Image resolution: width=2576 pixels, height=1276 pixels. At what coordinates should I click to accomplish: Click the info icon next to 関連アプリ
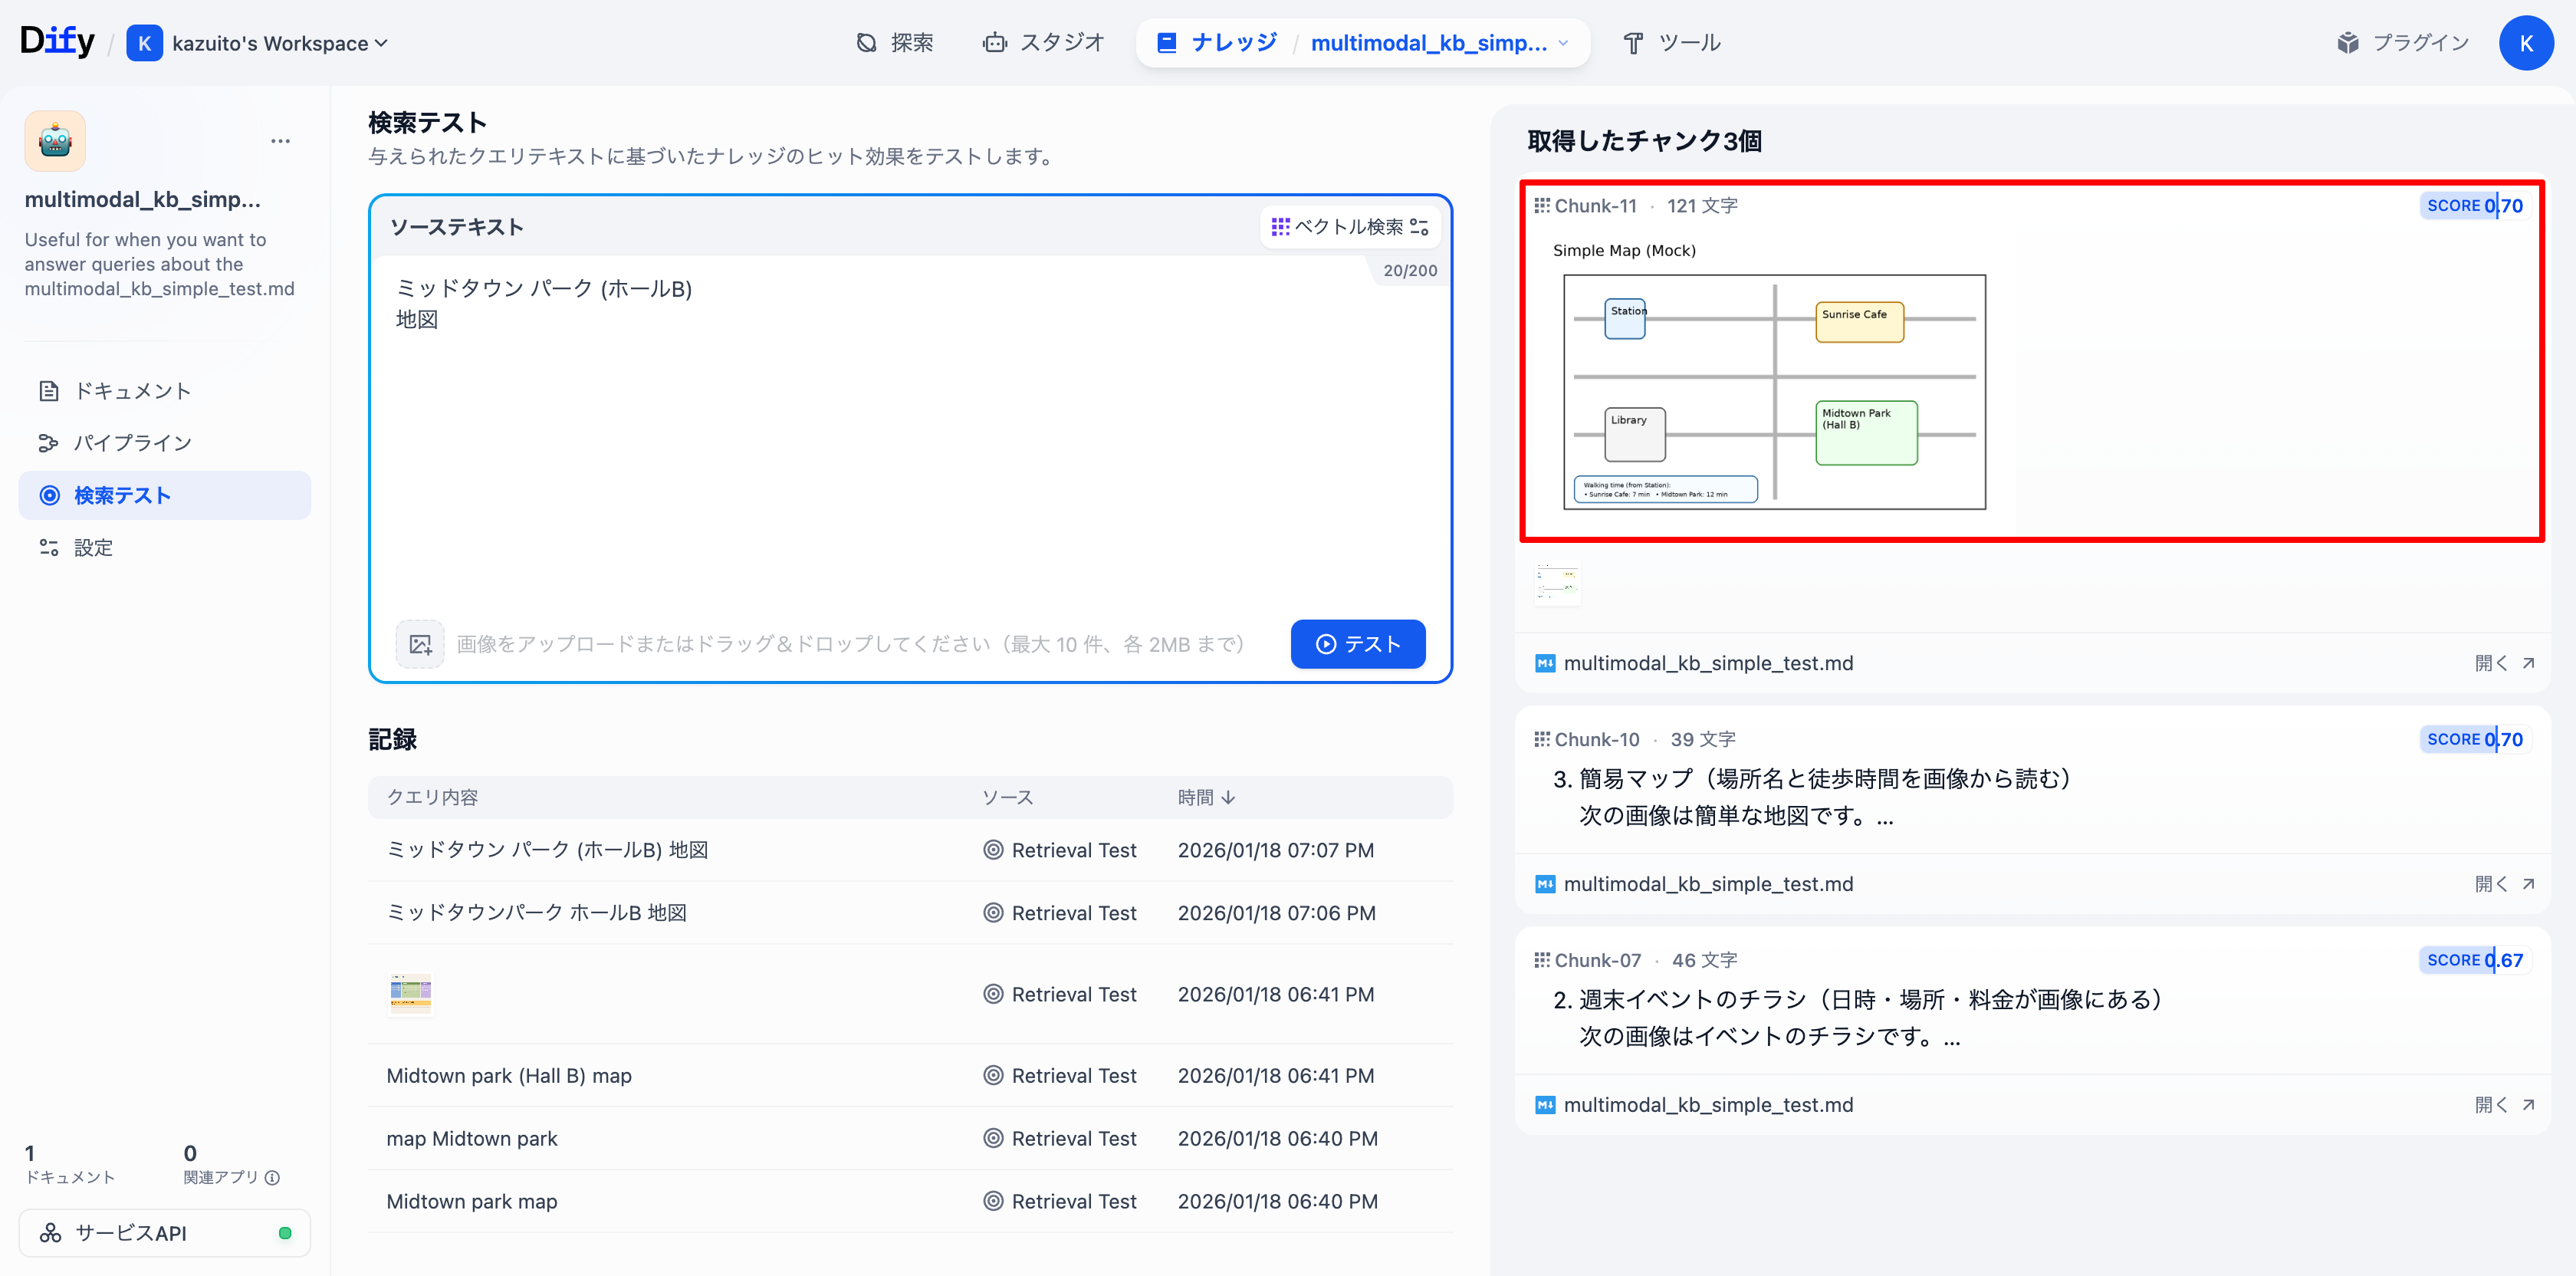(272, 1178)
